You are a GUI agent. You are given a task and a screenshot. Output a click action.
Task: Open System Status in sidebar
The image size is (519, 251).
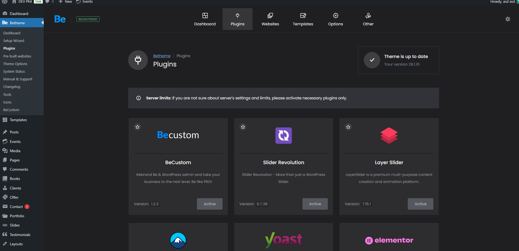(x=14, y=71)
